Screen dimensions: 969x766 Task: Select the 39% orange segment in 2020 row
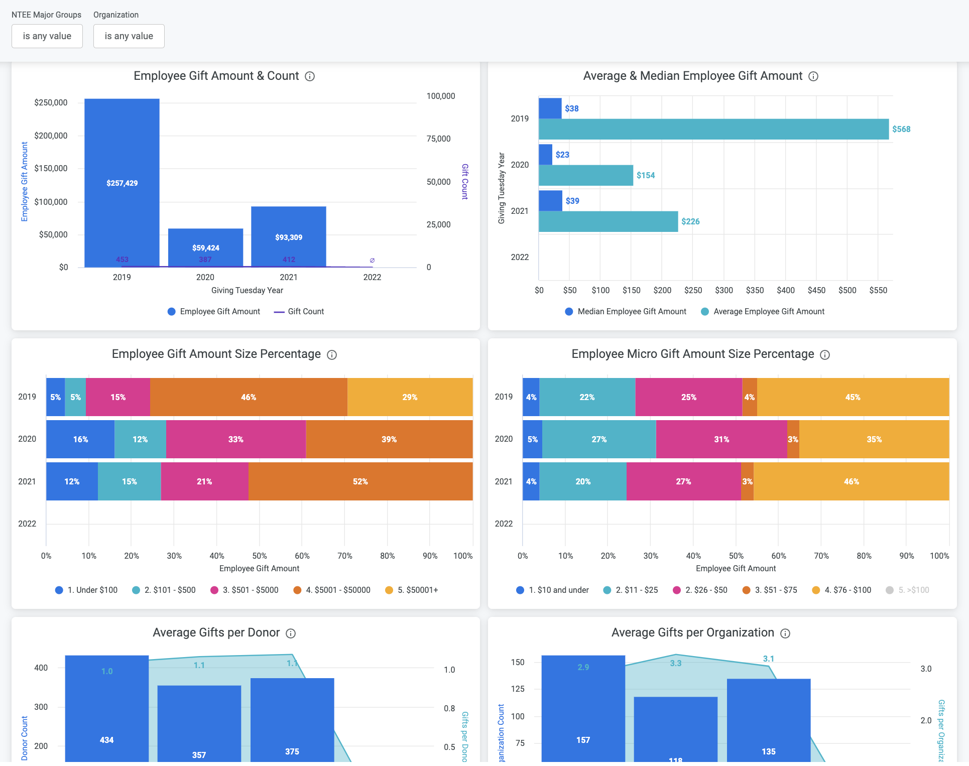click(x=389, y=439)
